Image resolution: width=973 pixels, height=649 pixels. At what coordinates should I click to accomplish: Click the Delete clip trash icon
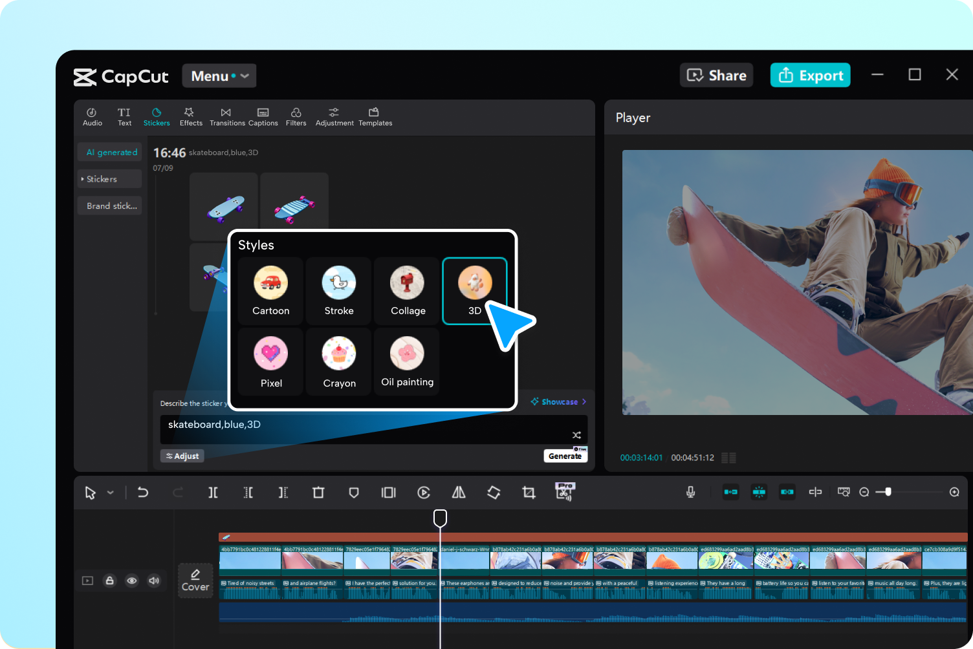click(x=318, y=493)
